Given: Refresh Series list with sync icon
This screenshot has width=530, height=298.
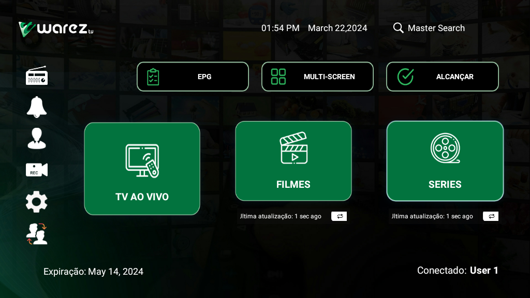Looking at the screenshot, I should 491,216.
